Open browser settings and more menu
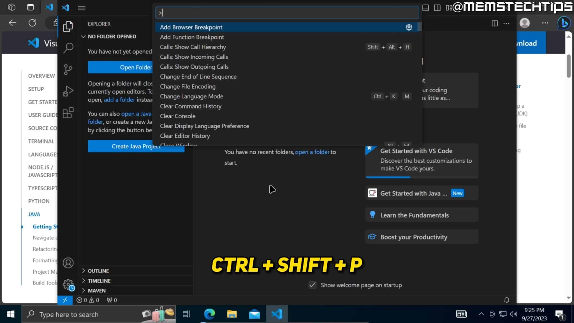This screenshot has width=574, height=323. tap(545, 23)
